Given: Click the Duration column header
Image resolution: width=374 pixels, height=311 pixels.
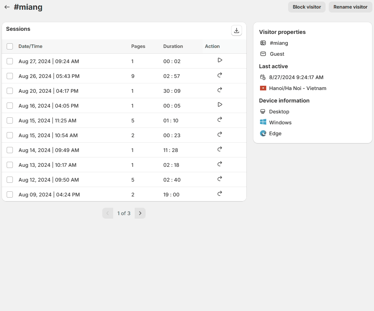Looking at the screenshot, I should pyautogui.click(x=173, y=46).
